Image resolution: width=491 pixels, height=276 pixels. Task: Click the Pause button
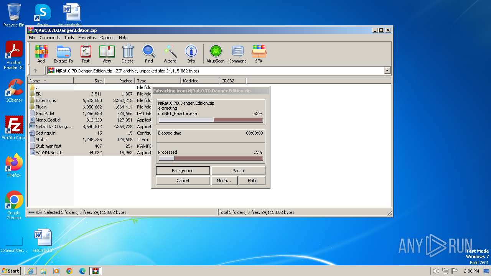point(238,171)
